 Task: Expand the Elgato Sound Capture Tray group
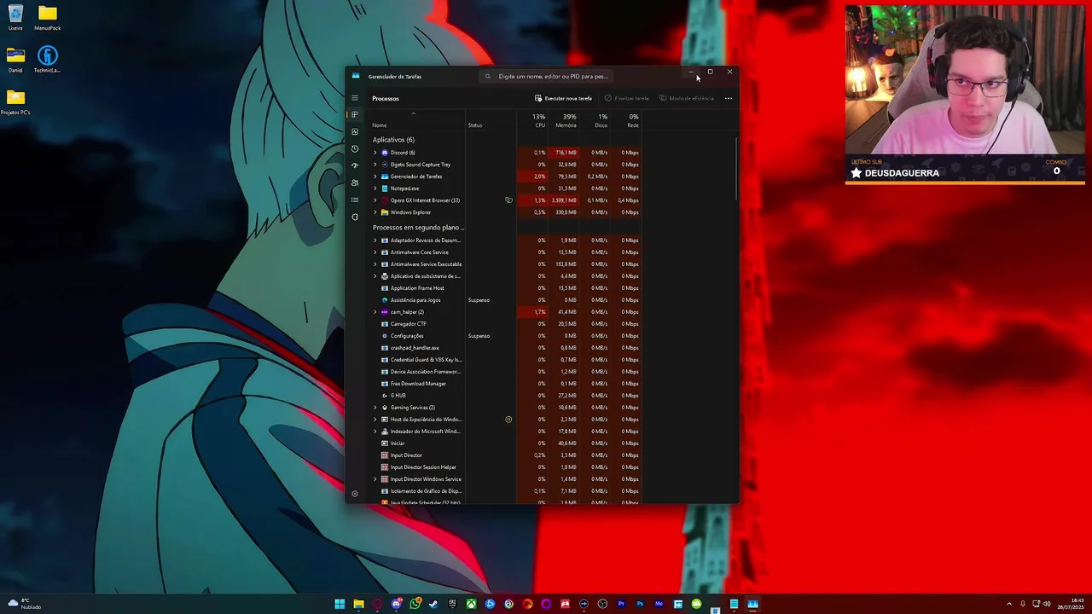[375, 165]
